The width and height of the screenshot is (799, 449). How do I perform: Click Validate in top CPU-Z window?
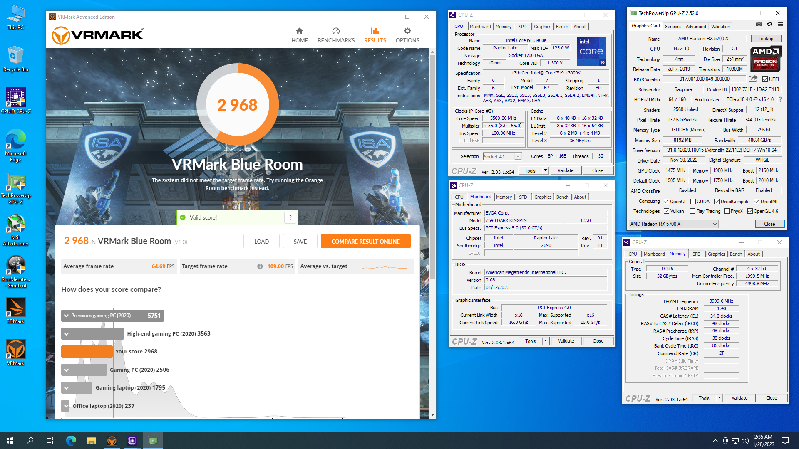[565, 170]
